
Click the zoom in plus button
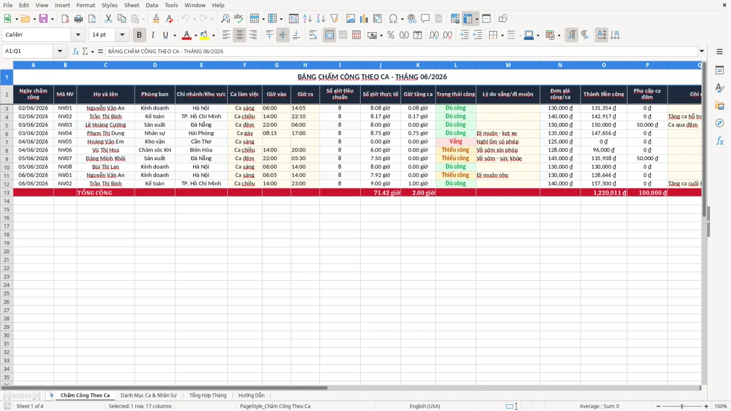pos(706,406)
